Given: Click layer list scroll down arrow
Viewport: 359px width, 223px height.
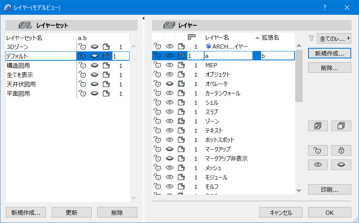Looking at the screenshot, I should [x=299, y=190].
